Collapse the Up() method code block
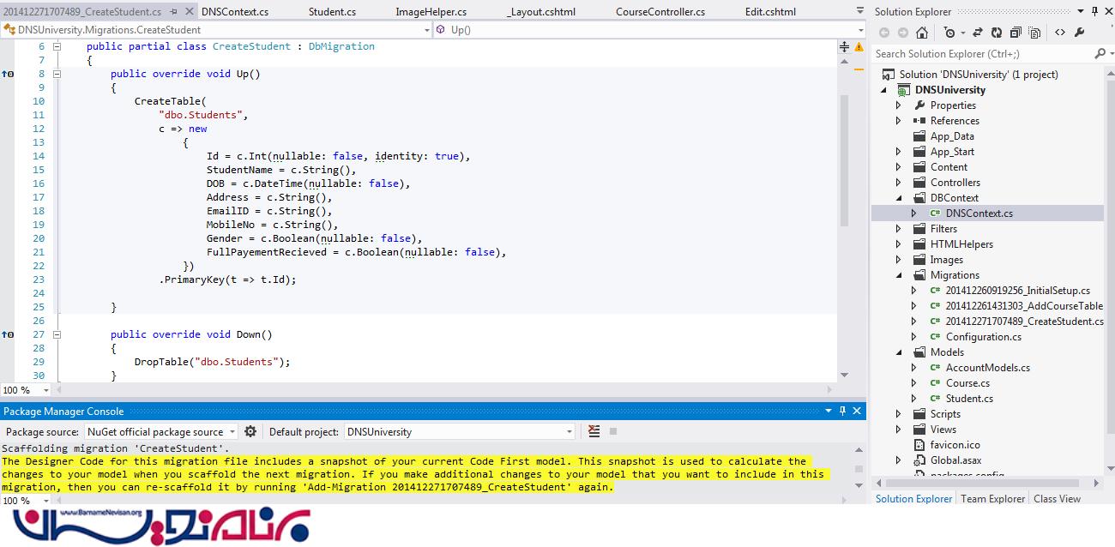 point(57,74)
